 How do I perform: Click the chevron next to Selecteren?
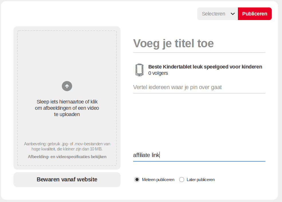pos(232,14)
